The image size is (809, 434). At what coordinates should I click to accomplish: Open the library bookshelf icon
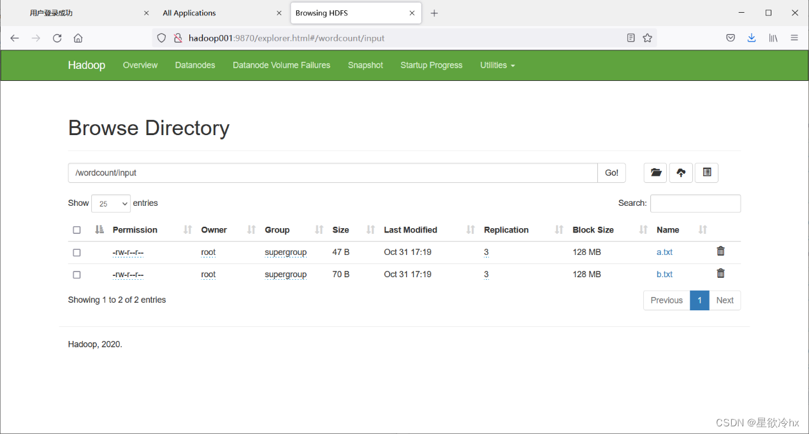coord(773,38)
